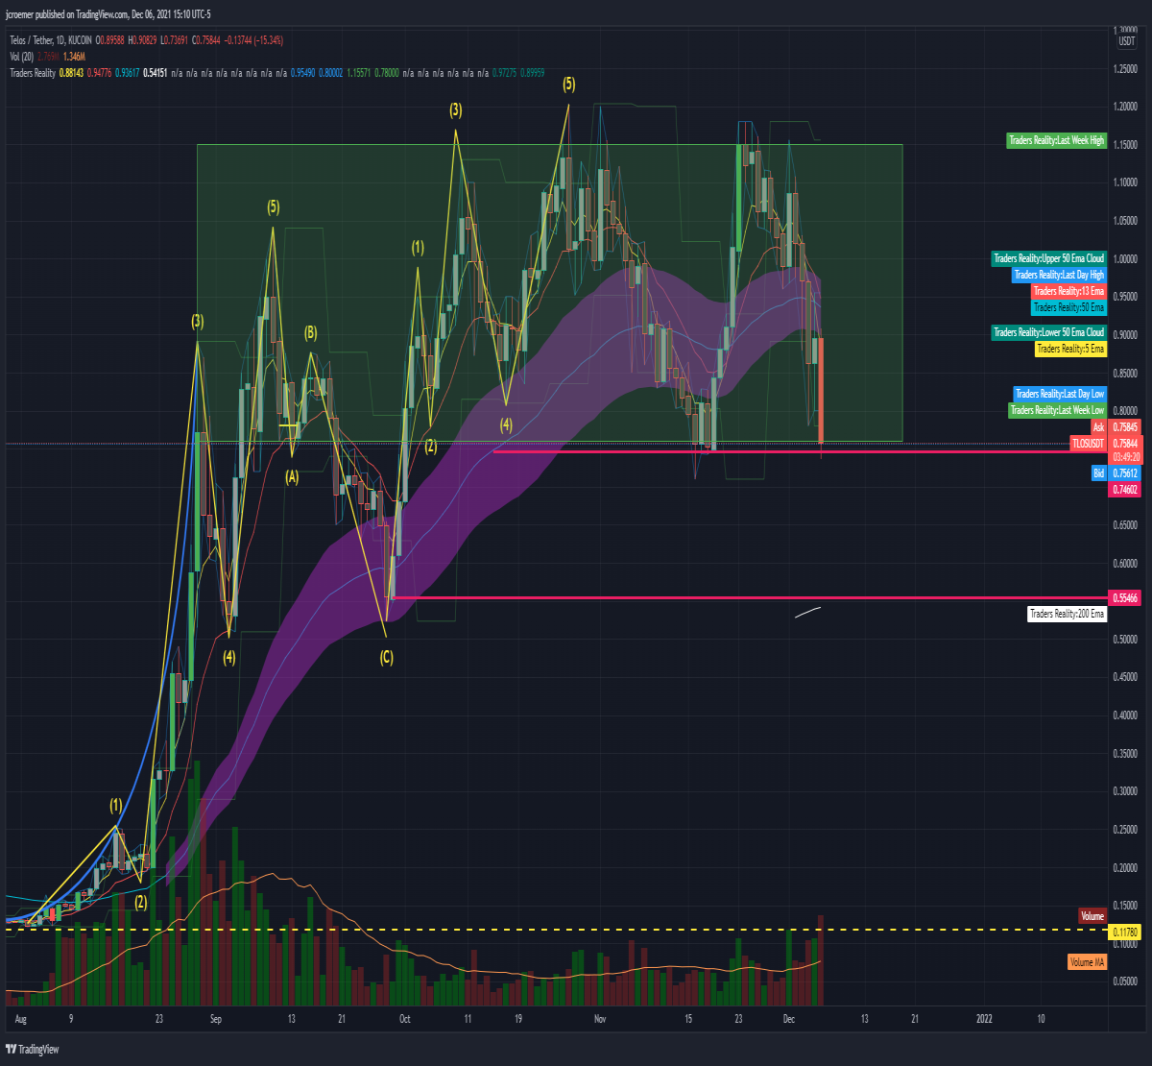This screenshot has height=1066, width=1152.
Task: Click 1.25000 on the price axis
Action: pos(1125,68)
